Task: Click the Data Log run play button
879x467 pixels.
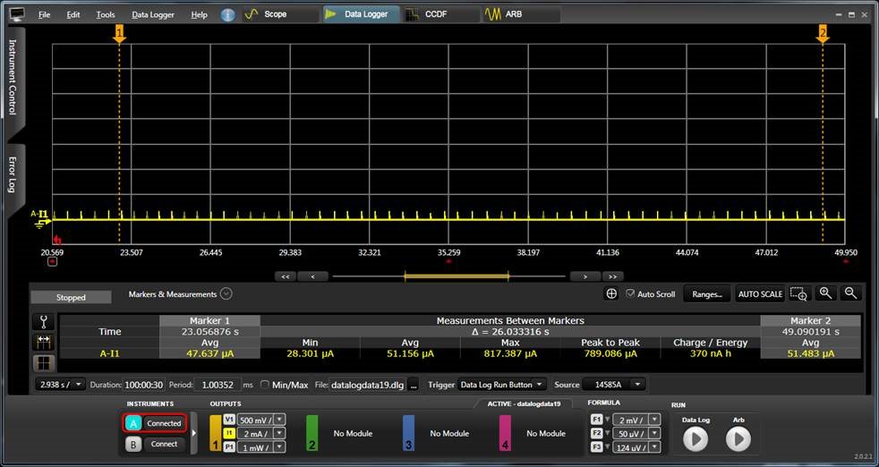Action: pos(696,438)
